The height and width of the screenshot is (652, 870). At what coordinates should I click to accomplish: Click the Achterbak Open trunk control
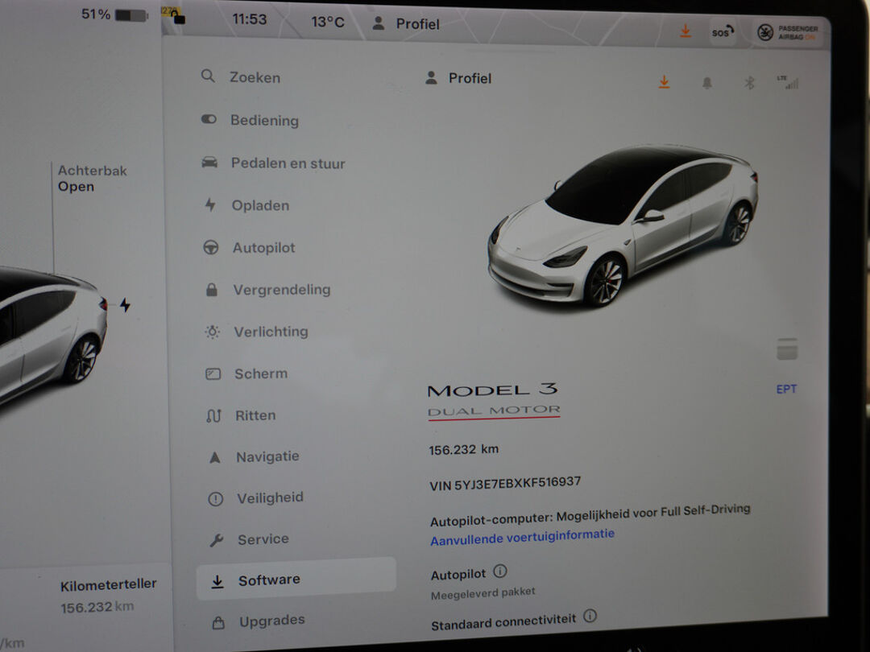(92, 179)
